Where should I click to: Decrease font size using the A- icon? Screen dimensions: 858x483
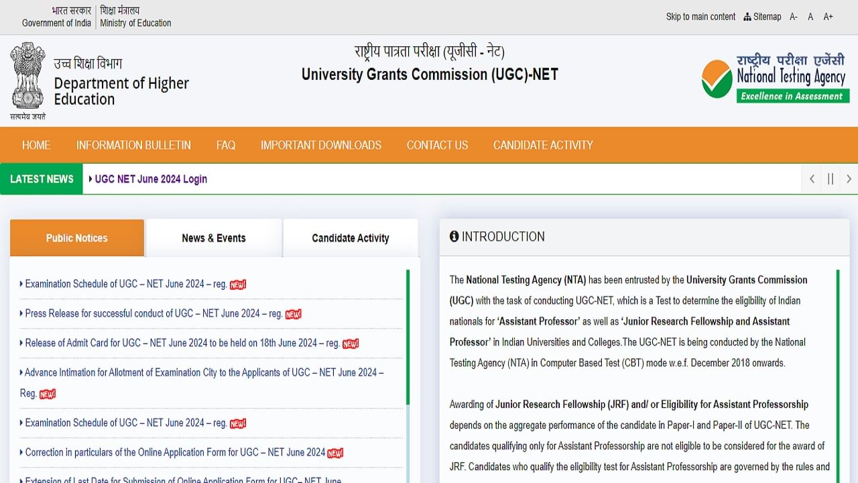tap(793, 17)
